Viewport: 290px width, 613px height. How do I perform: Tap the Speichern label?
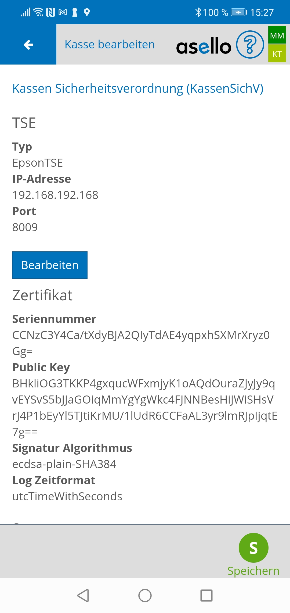[253, 571]
